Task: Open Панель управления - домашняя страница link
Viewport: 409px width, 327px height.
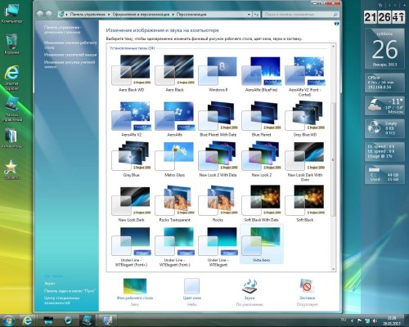Action: click(62, 29)
